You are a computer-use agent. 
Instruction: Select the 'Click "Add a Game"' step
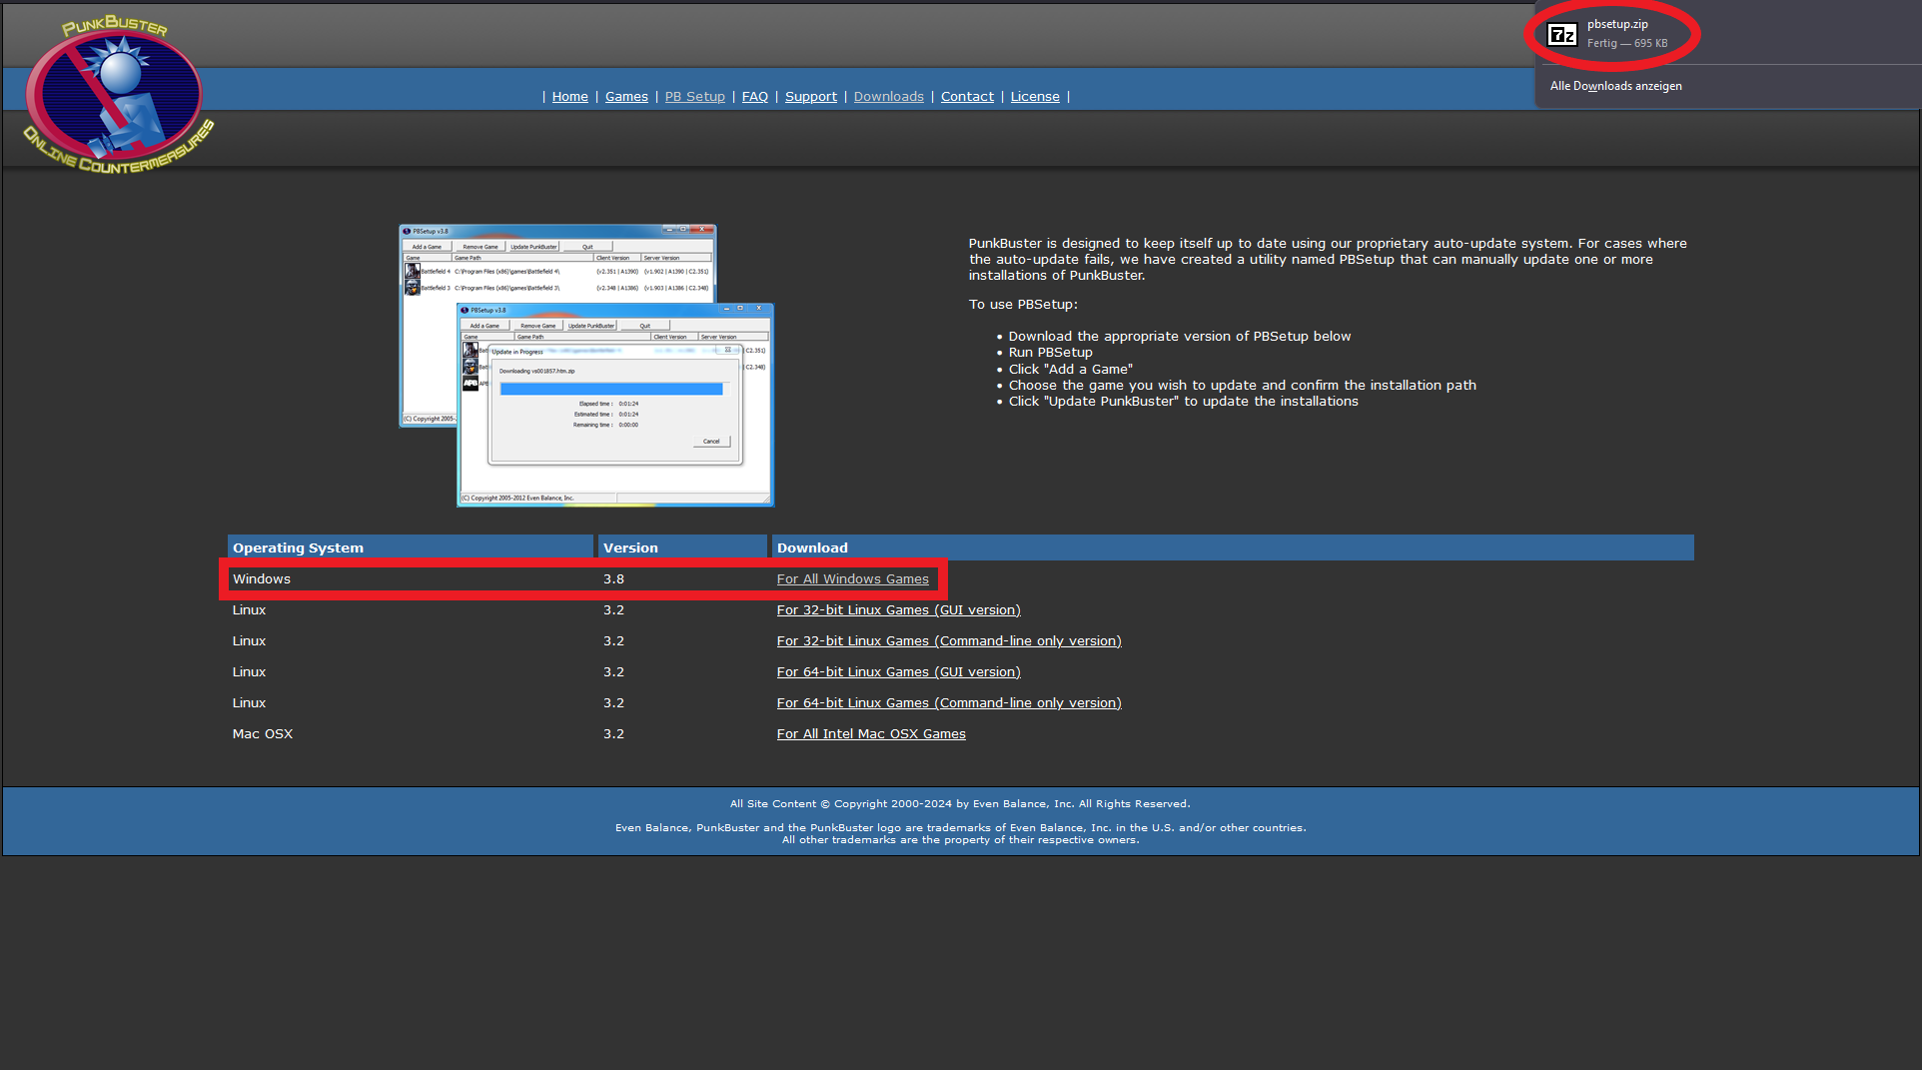(x=1071, y=370)
